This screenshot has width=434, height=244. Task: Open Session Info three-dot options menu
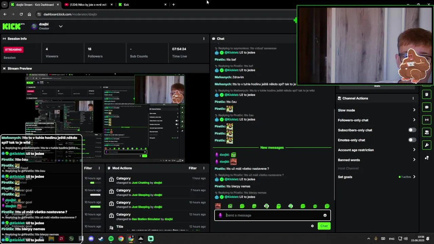[x=204, y=39]
